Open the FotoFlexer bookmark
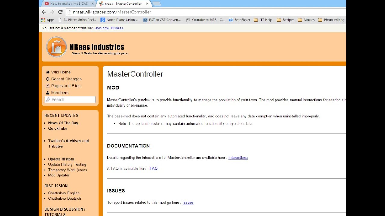Image resolution: width=385 pixels, height=216 pixels. tap(239, 20)
